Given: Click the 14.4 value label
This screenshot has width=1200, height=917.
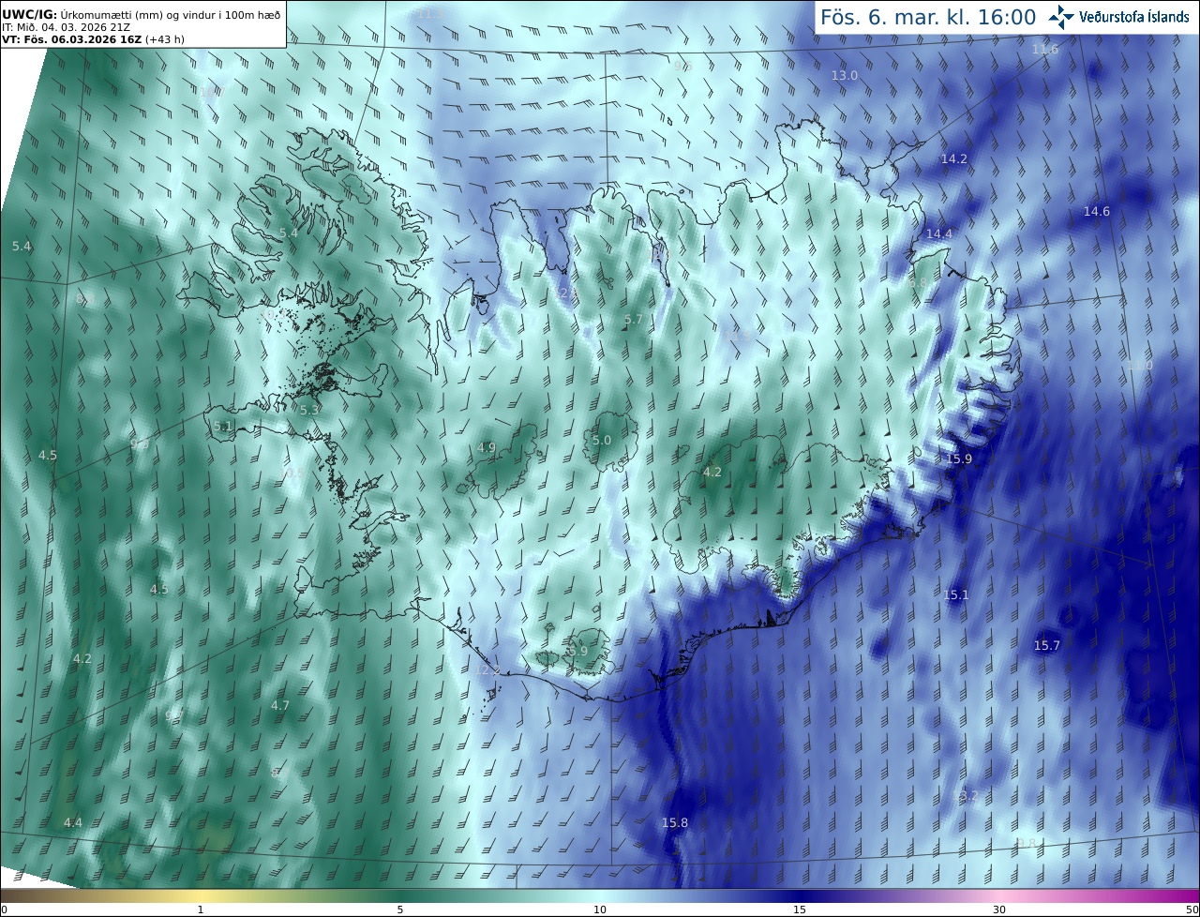Looking at the screenshot, I should point(938,234).
